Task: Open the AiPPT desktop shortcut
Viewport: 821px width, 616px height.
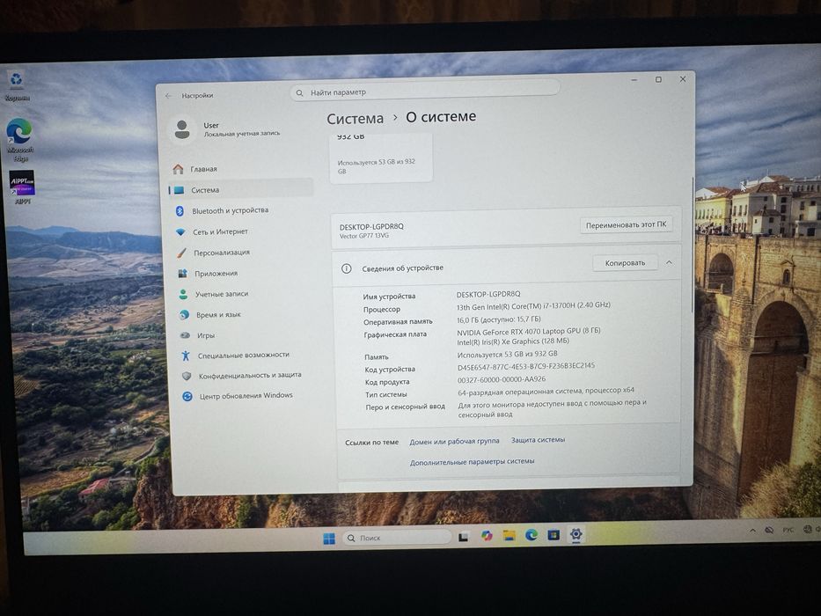Action: (22, 187)
